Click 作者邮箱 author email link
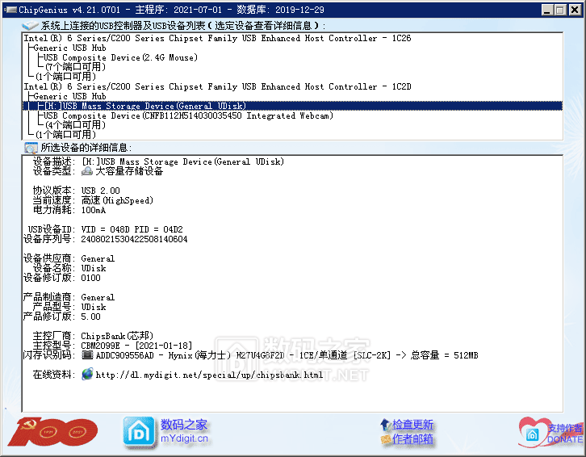586x457 pixels. (x=412, y=438)
